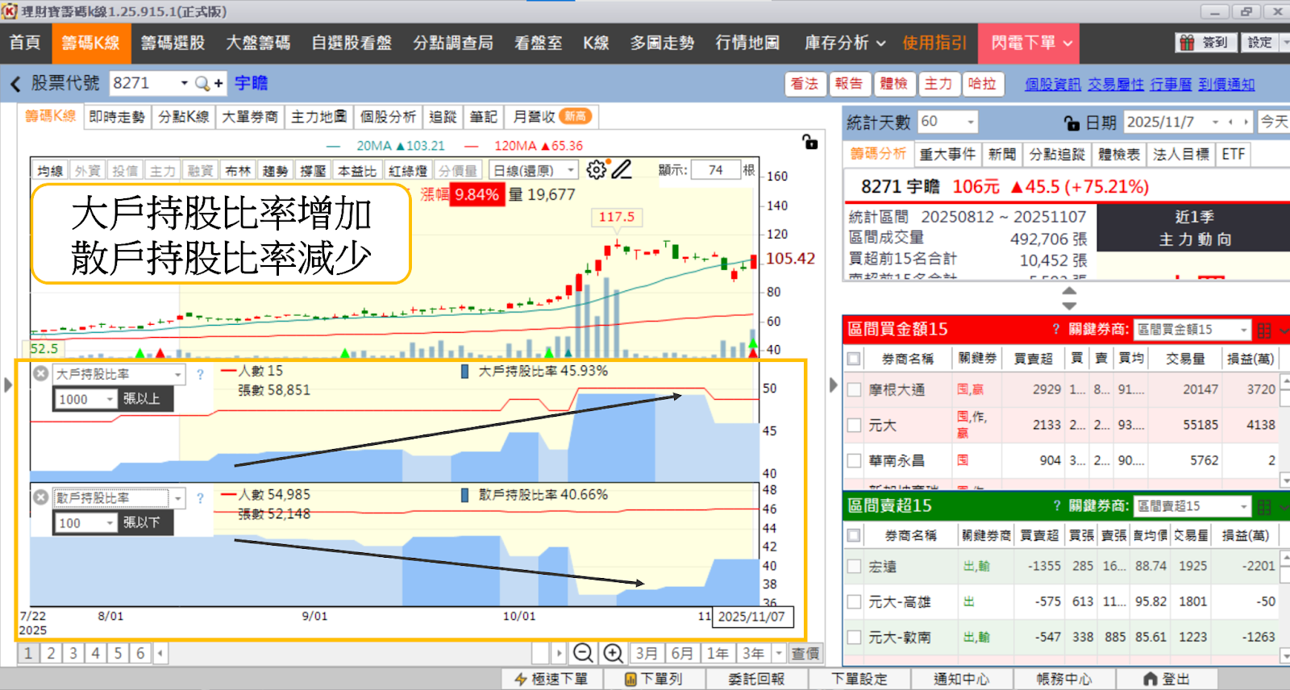Click the 今天 button
Screen dimensions: 1290x690
[1274, 122]
